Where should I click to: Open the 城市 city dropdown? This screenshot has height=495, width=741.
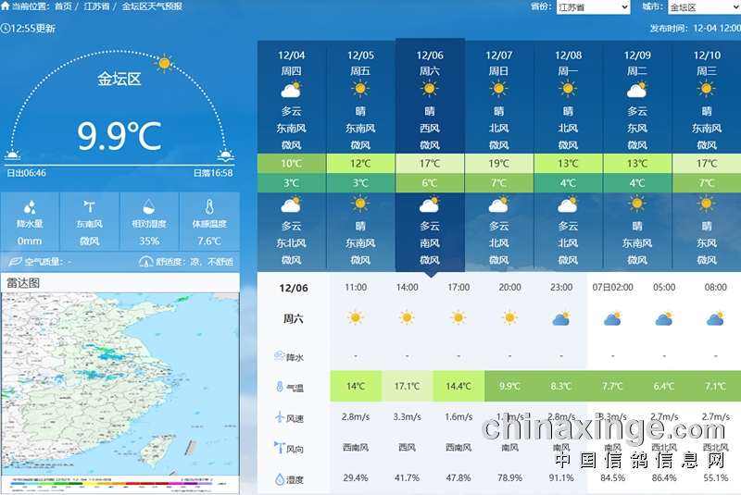coord(700,7)
